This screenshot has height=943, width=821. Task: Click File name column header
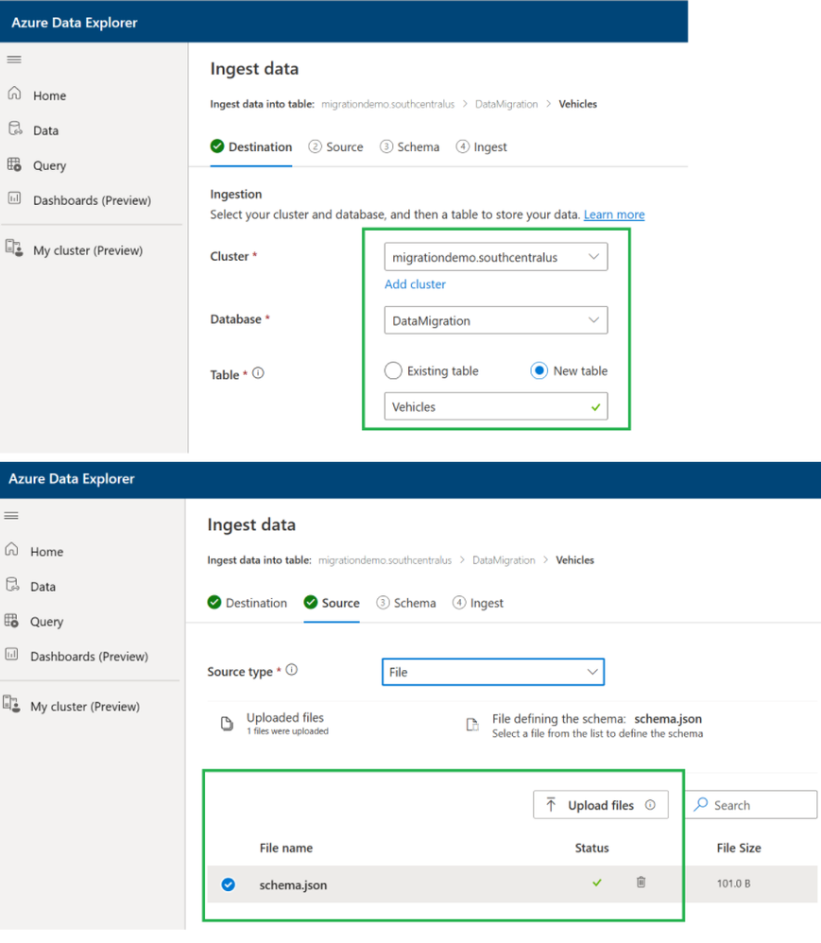tap(285, 848)
